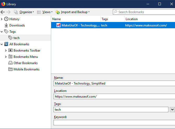Go back with the left arrow icon

point(3,12)
